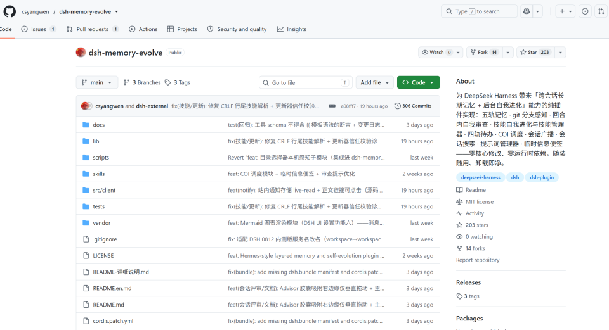This screenshot has height=330, width=609.
Task: Select the dsh topic tag
Action: (x=515, y=177)
